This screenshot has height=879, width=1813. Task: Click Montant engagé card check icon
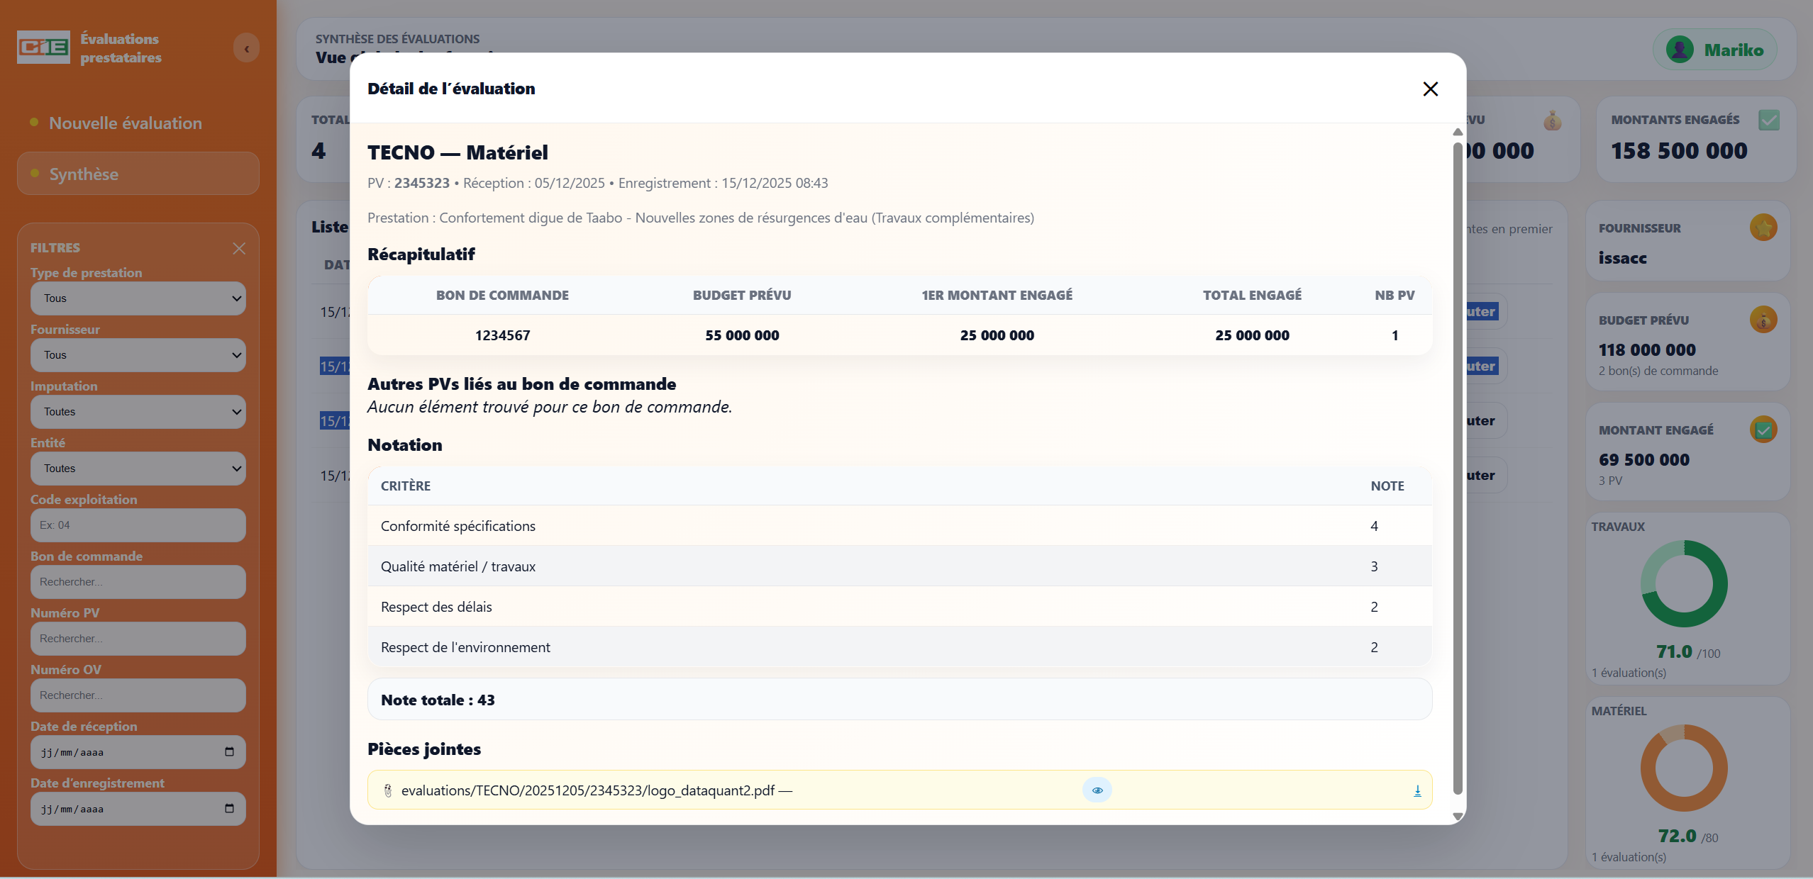click(x=1763, y=430)
